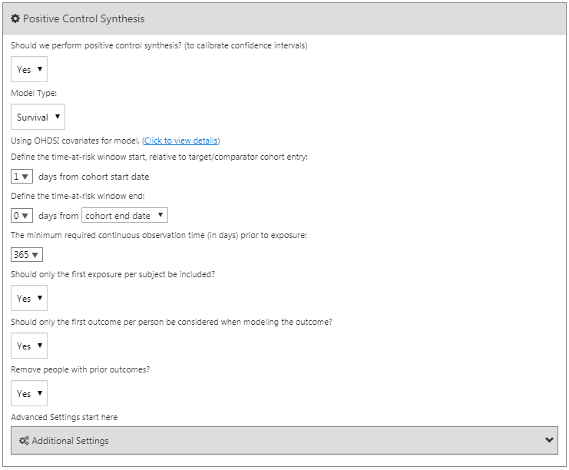Screen dimensions: 569x470
Task: Open the time-at-risk end days dropdown showing 0
Action: tap(22, 216)
